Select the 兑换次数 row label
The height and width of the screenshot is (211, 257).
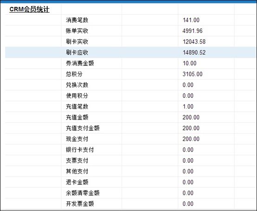click(x=77, y=85)
